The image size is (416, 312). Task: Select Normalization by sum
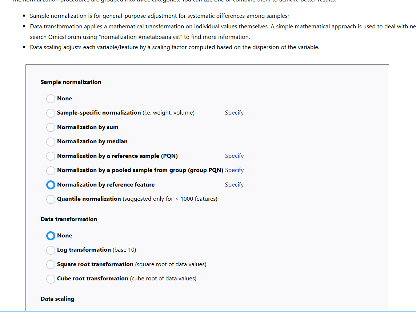[x=51, y=127]
